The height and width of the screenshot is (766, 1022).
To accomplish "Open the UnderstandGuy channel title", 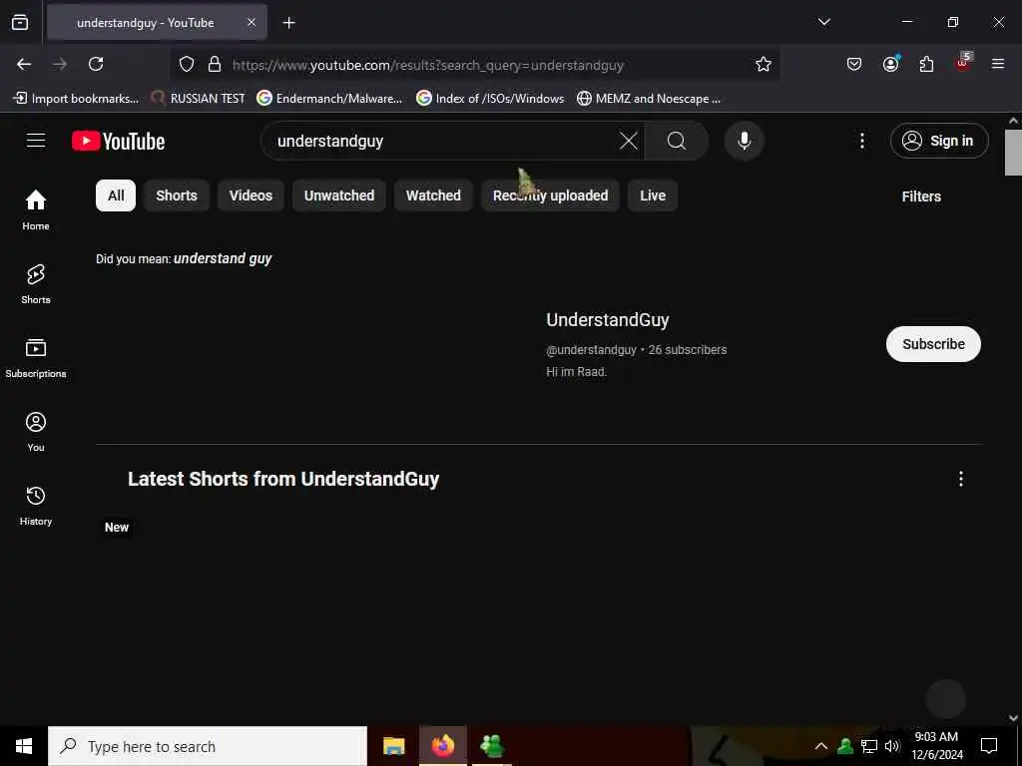I will coord(608,320).
